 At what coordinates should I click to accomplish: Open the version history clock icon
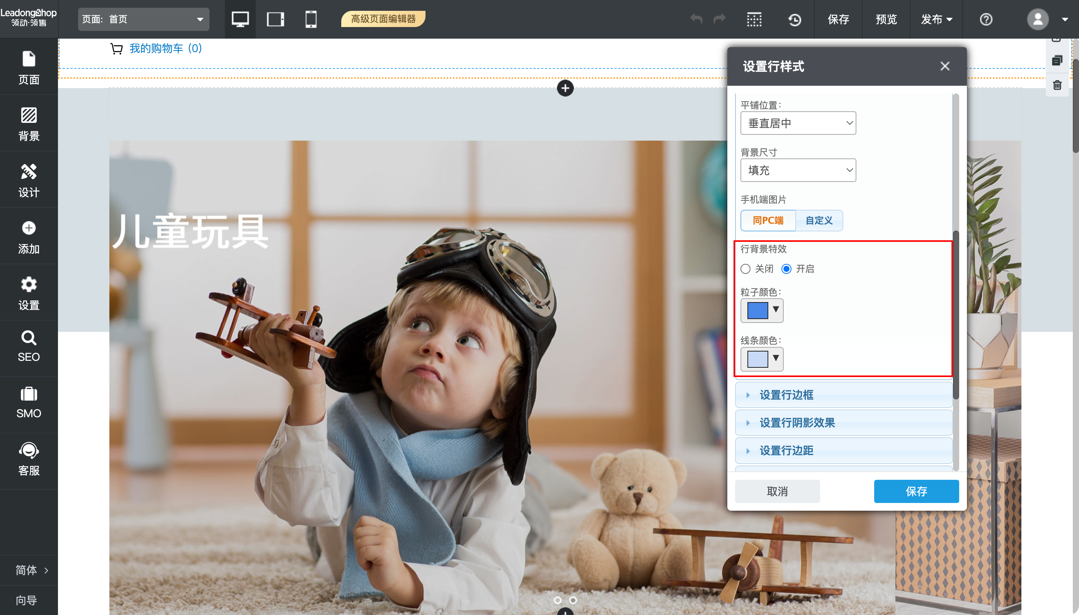pyautogui.click(x=794, y=19)
